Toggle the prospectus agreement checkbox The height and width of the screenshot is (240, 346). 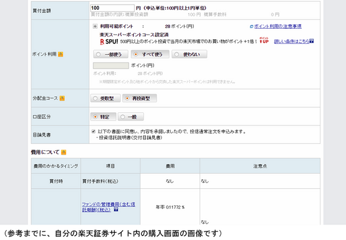[93, 131]
